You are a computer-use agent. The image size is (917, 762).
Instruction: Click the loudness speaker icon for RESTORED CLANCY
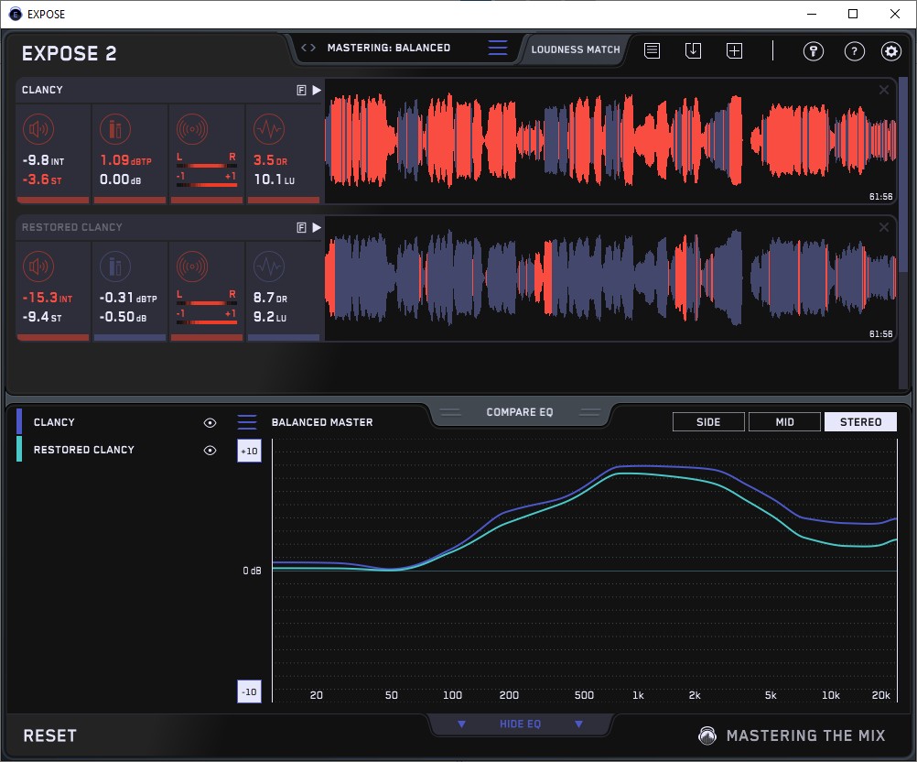(39, 267)
